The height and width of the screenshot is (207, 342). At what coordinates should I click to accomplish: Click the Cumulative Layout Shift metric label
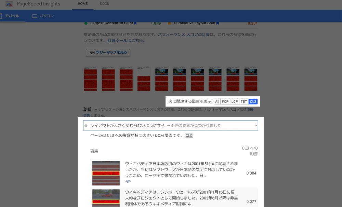point(194,23)
